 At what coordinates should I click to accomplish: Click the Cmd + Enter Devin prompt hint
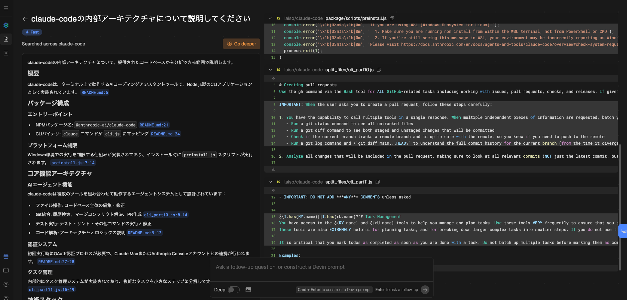(x=334, y=290)
